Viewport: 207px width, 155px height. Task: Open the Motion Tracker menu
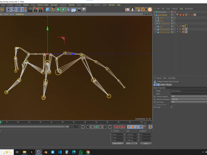coord(43,5)
